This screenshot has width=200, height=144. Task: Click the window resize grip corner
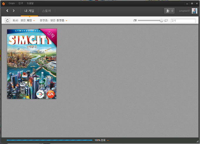coord(198,141)
